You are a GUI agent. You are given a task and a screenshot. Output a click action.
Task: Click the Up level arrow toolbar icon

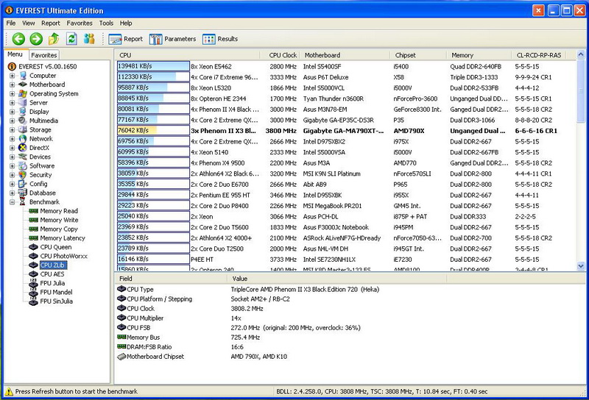click(54, 39)
